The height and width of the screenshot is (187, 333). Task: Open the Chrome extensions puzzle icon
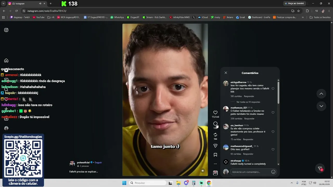307,11
